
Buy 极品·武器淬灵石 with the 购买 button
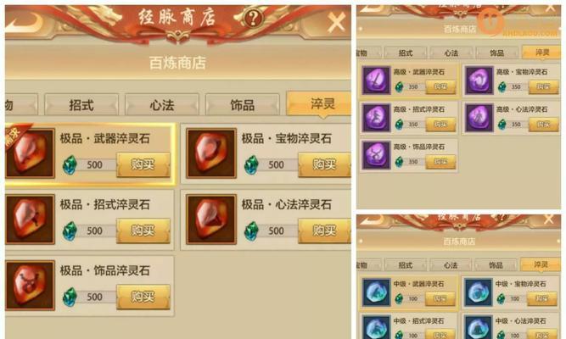(x=143, y=164)
